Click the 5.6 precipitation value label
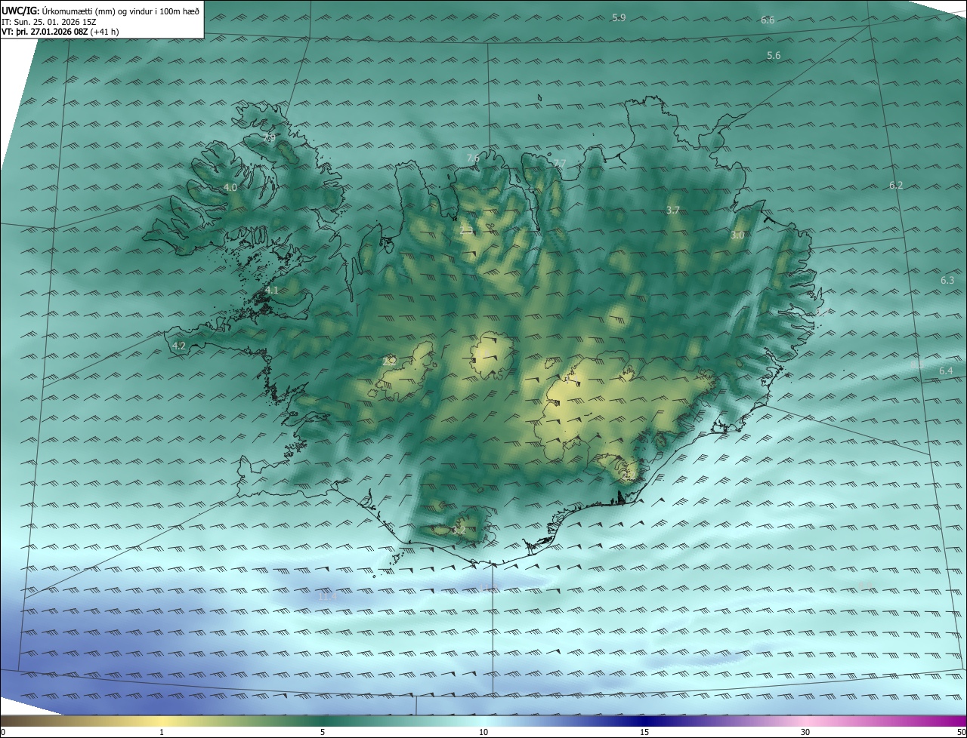Screen dimensions: 967x738 pyautogui.click(x=774, y=56)
